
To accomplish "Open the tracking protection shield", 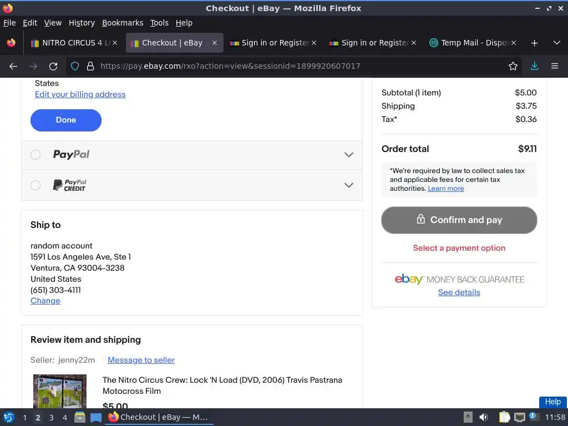I will 75,66.
